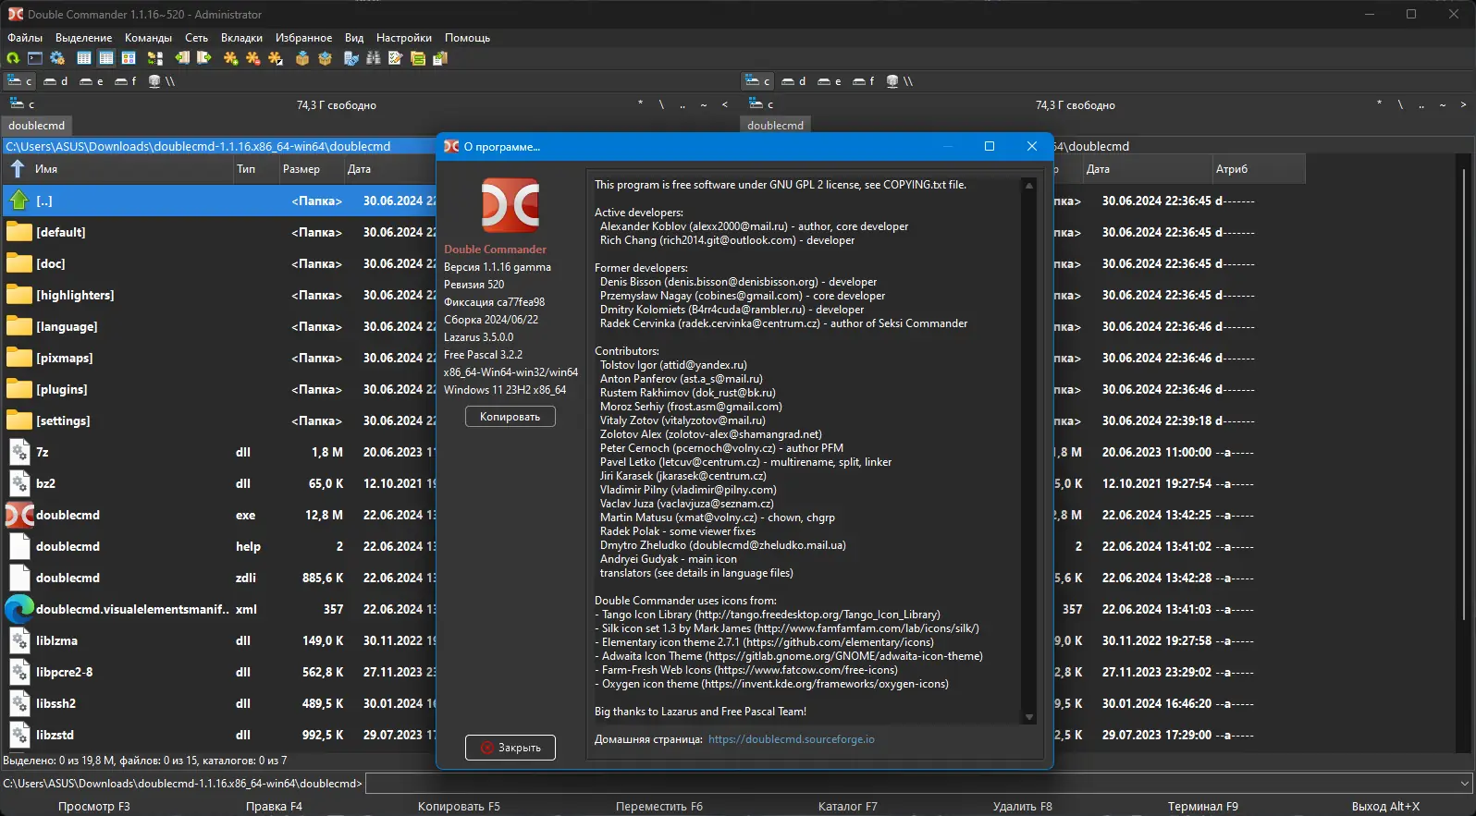This screenshot has height=816, width=1476.
Task: Click the About dialog scrollbar down arrow
Action: point(1028,717)
